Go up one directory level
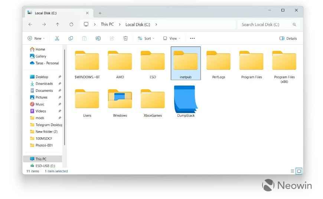The image size is (323, 199). tap(58, 25)
